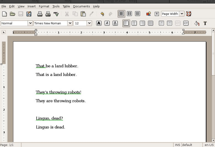The height and width of the screenshot is (147, 215).
Task: Insert an image with the shapes icon
Action: tap(148, 14)
